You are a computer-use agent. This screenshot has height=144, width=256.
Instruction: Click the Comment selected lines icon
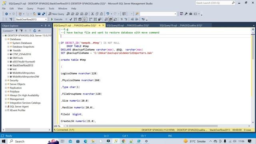pos(122,19)
